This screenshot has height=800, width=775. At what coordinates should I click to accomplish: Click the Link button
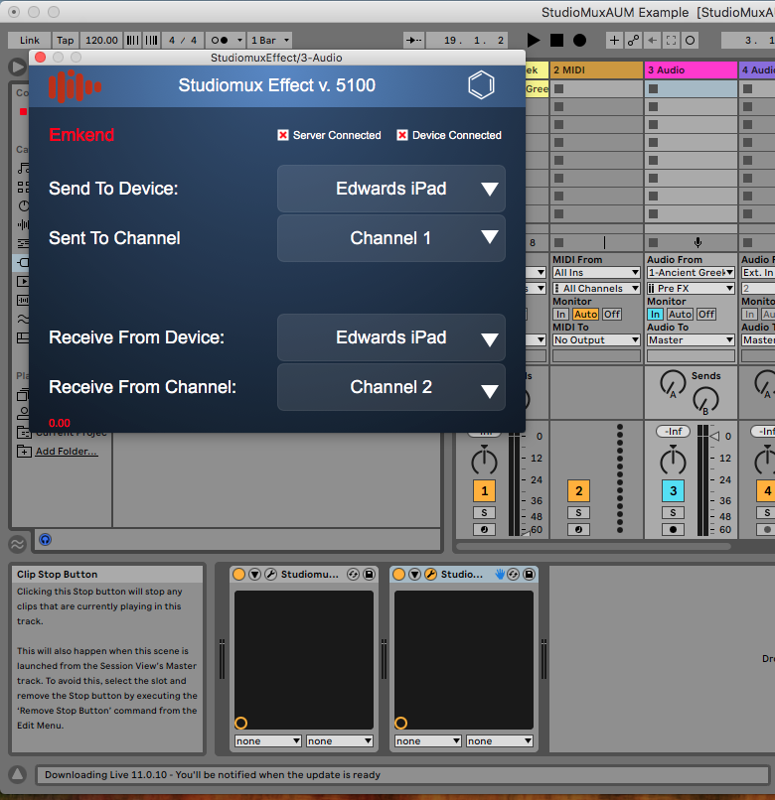[30, 40]
